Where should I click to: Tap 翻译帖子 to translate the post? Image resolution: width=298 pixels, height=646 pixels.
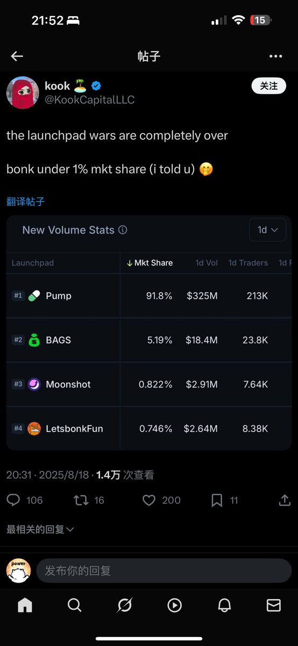point(25,202)
